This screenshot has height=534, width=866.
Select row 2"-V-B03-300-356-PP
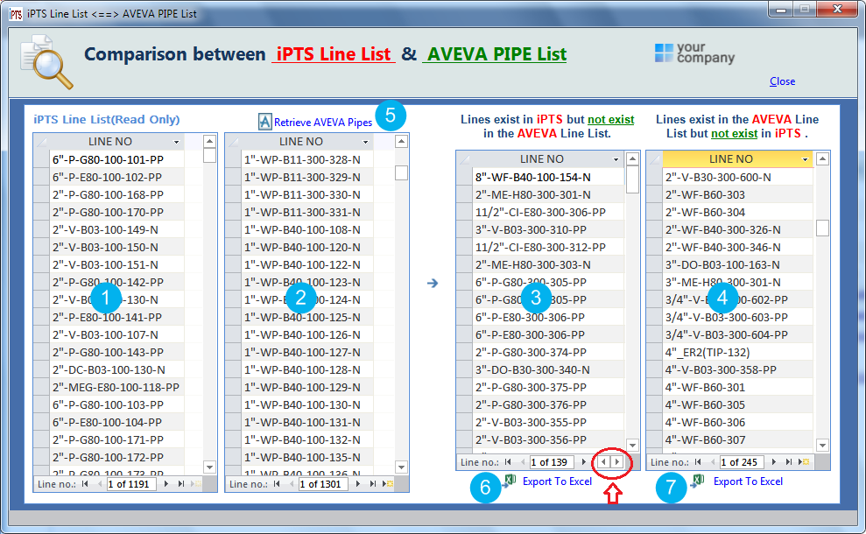click(549, 439)
